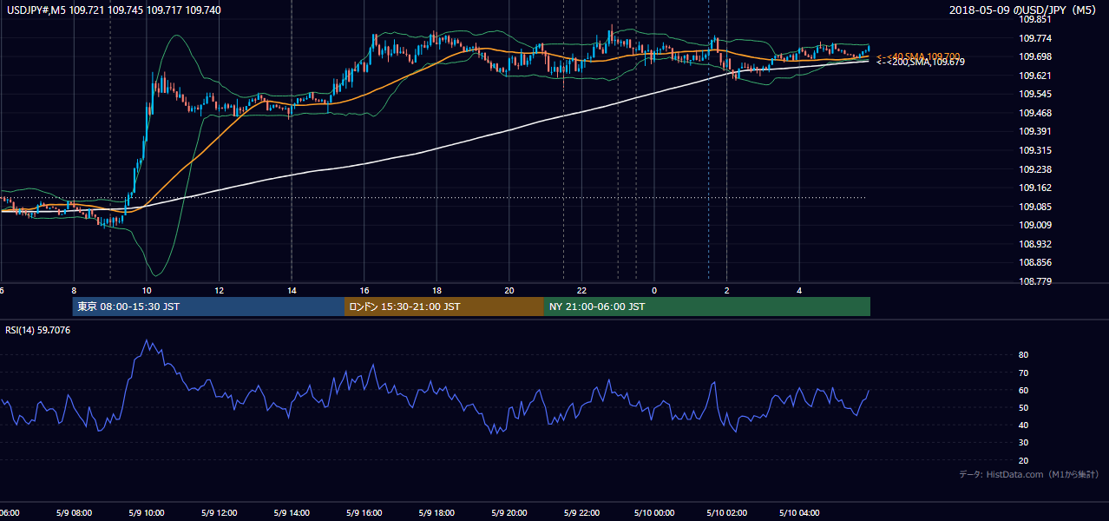Screen dimensions: 1109x521
Task: Click price axis label 108.856
Action: pos(1035,262)
